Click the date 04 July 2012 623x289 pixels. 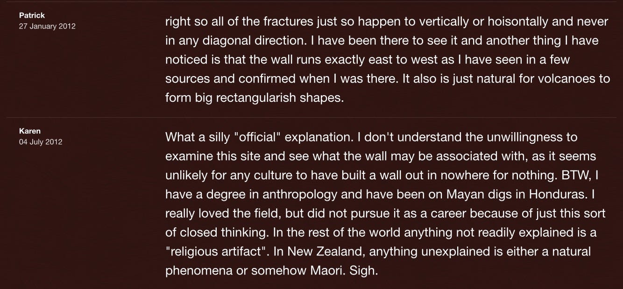41,142
